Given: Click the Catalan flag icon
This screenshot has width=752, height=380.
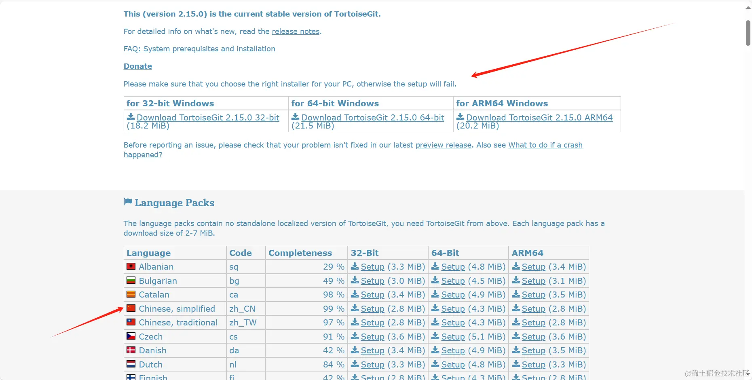Looking at the screenshot, I should [x=131, y=294].
